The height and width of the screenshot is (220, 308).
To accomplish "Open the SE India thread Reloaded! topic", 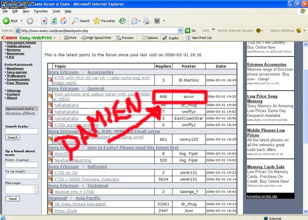I will click(80, 204).
